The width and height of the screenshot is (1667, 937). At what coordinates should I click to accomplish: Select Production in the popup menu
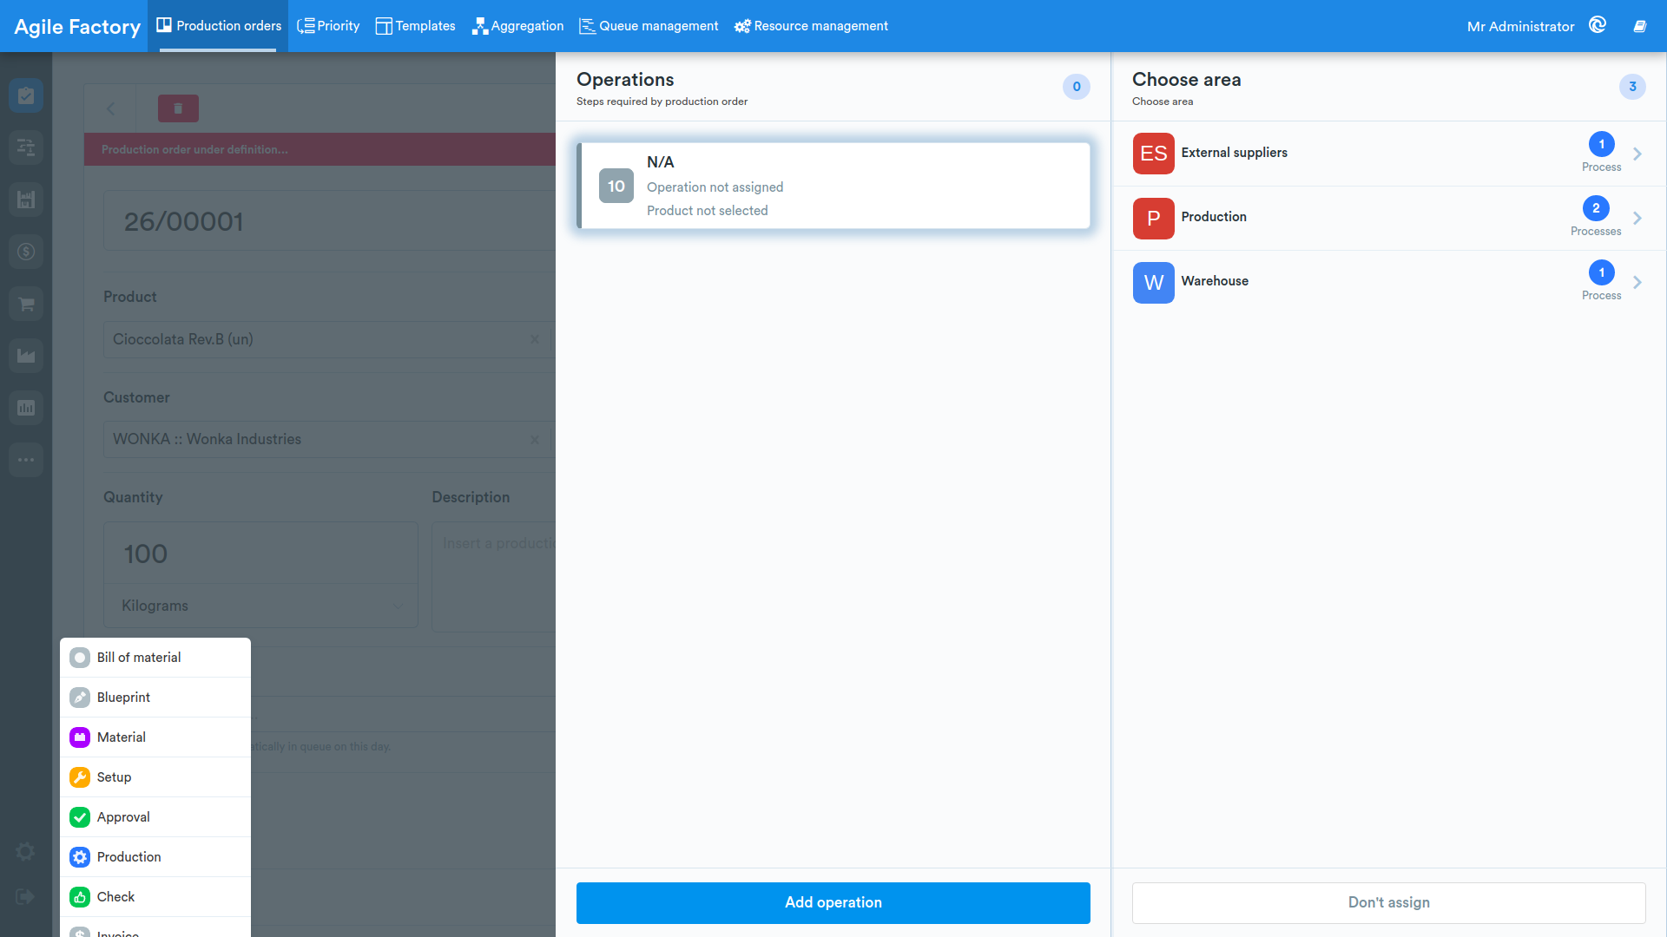point(155,857)
